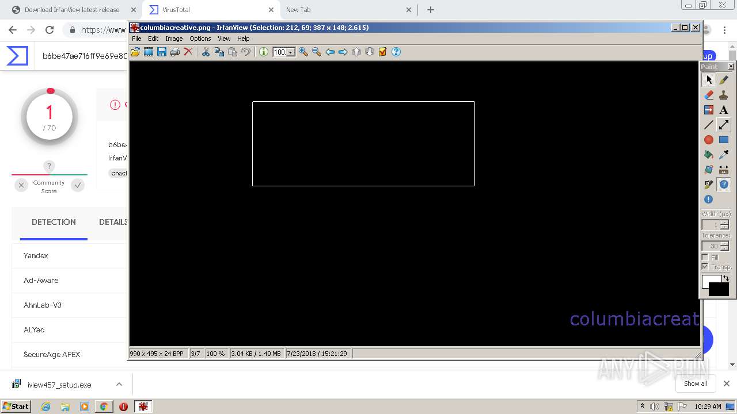Open iview457_setup.exe download item
Screen dimensions: 737x414
(x=59, y=385)
